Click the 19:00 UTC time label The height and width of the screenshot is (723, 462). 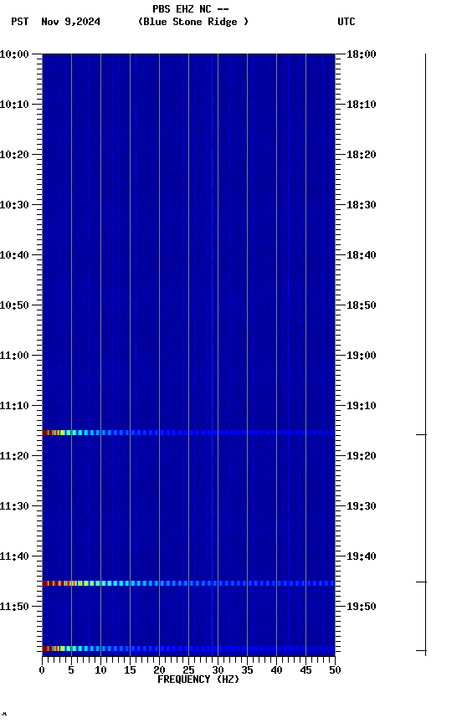[x=362, y=356]
